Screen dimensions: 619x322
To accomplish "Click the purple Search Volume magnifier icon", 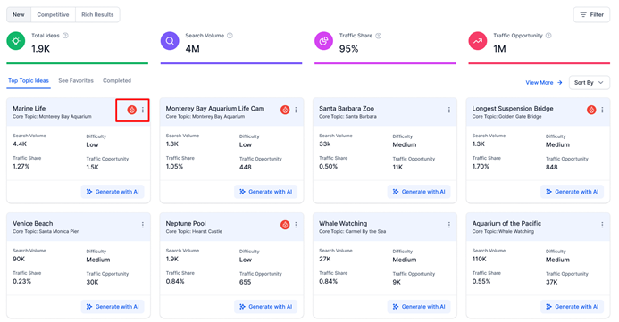I will click(170, 41).
